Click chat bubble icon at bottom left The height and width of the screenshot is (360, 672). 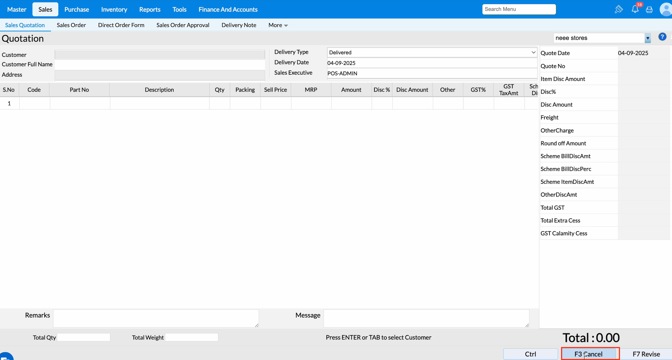tap(5, 357)
